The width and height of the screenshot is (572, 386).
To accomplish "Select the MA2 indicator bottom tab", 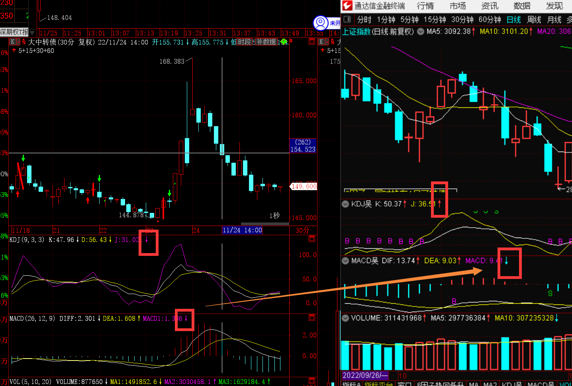I will tap(490, 384).
